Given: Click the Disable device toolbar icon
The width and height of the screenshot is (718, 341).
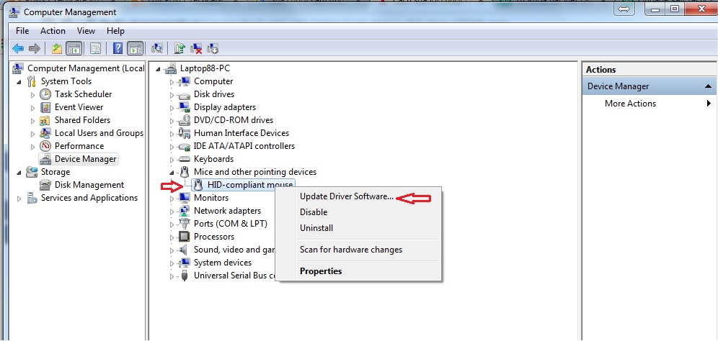Looking at the screenshot, I should click(x=213, y=48).
